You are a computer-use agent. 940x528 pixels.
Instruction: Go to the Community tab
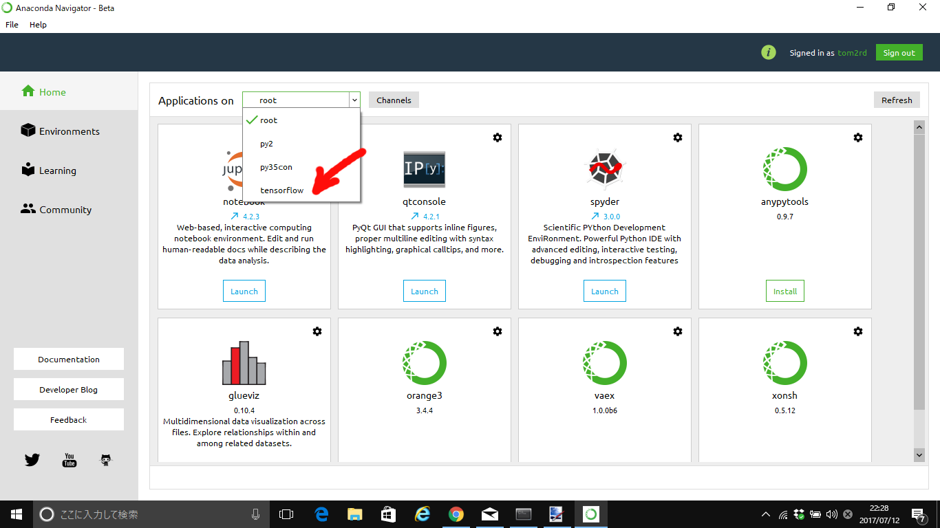[x=69, y=209]
